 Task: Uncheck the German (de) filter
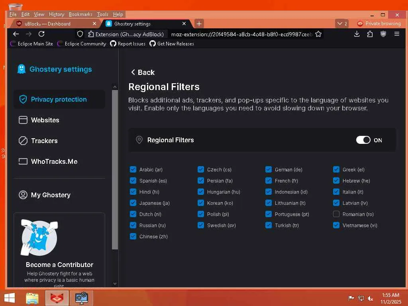269,170
